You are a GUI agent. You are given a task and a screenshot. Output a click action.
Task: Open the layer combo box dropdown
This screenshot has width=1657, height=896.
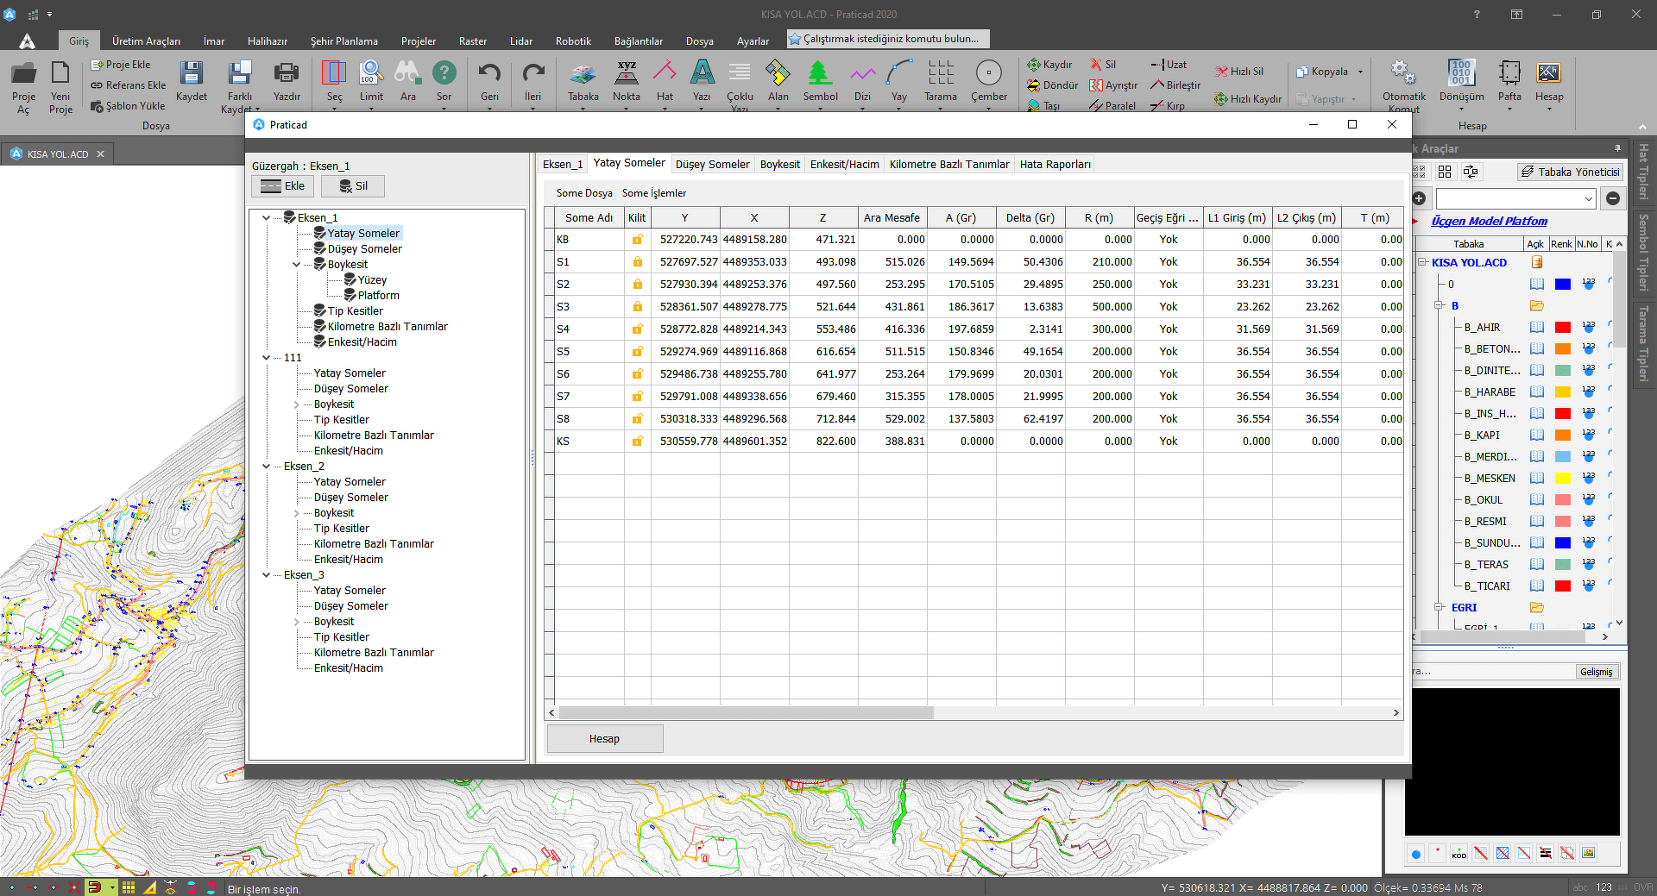(x=1588, y=199)
